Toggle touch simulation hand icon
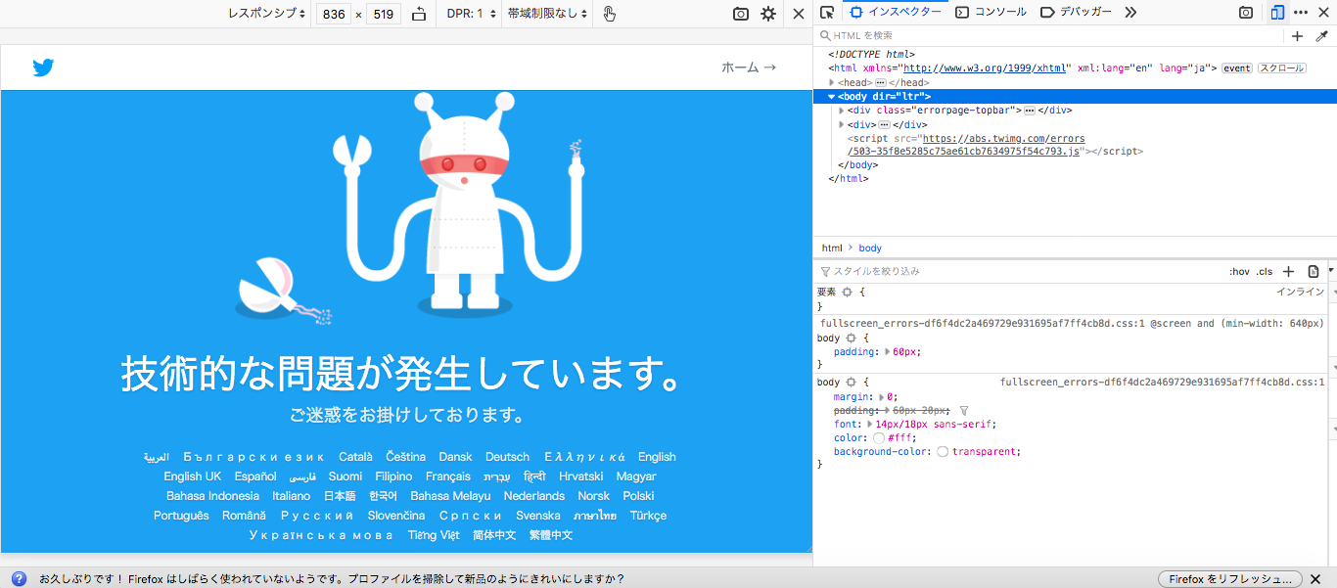 (609, 14)
